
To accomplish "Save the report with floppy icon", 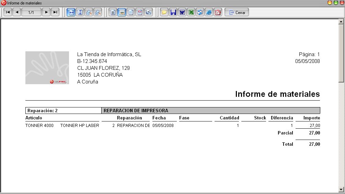I will click(x=173, y=12).
